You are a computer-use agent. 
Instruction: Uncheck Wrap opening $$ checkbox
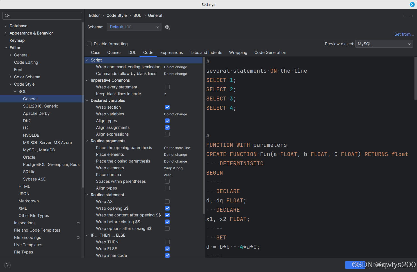167,208
